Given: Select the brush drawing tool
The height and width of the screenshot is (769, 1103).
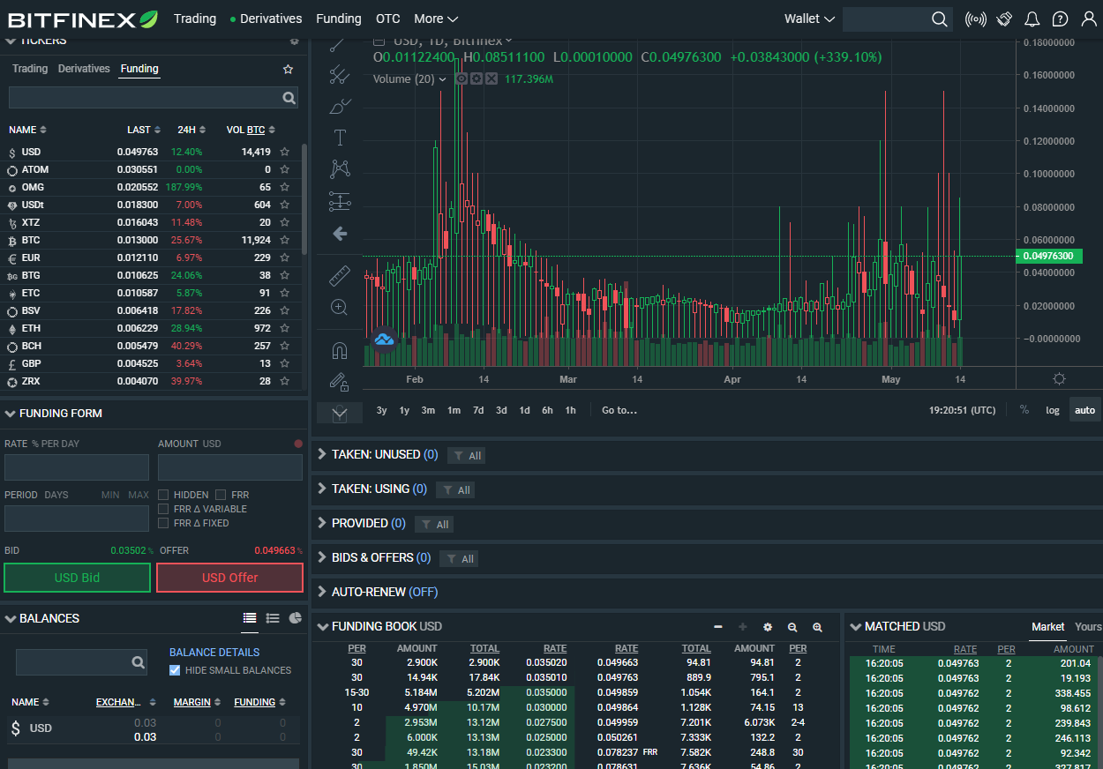Looking at the screenshot, I should pos(340,107).
